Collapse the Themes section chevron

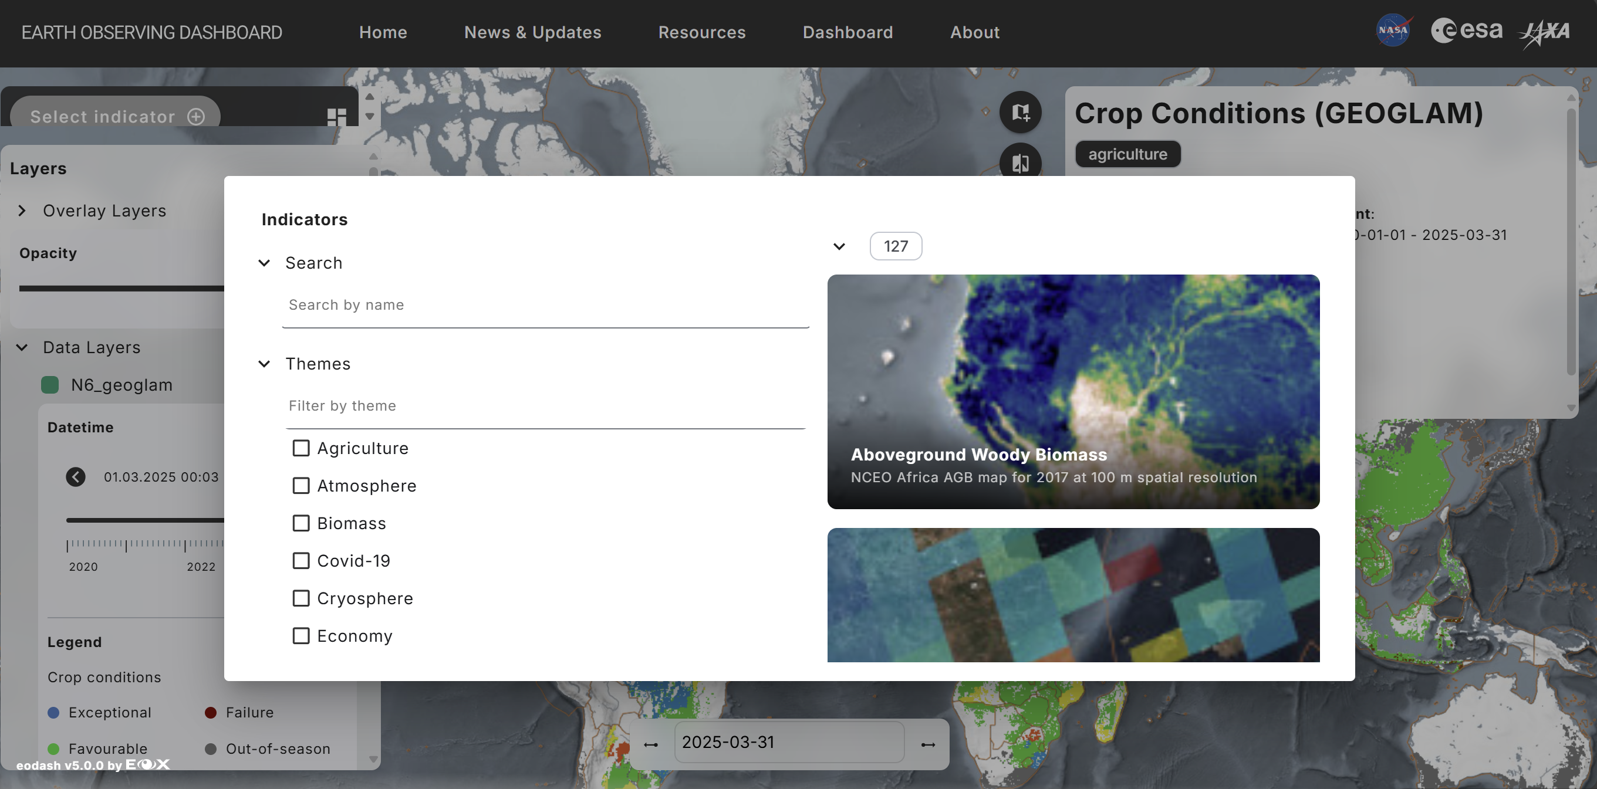click(264, 363)
